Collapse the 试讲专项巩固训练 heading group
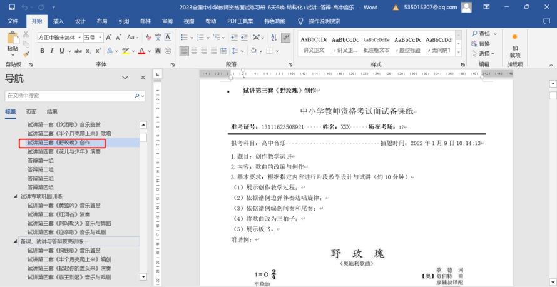Viewport: 557px width, 287px height. pos(16,196)
